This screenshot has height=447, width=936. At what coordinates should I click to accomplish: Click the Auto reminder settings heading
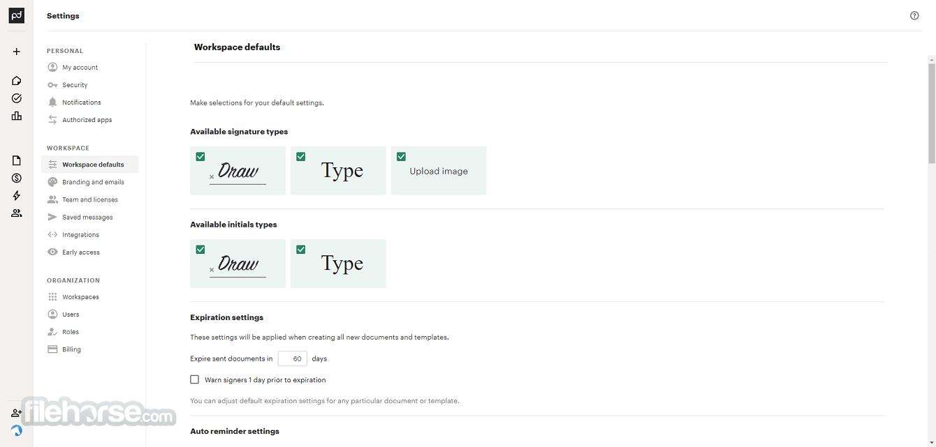click(x=235, y=431)
